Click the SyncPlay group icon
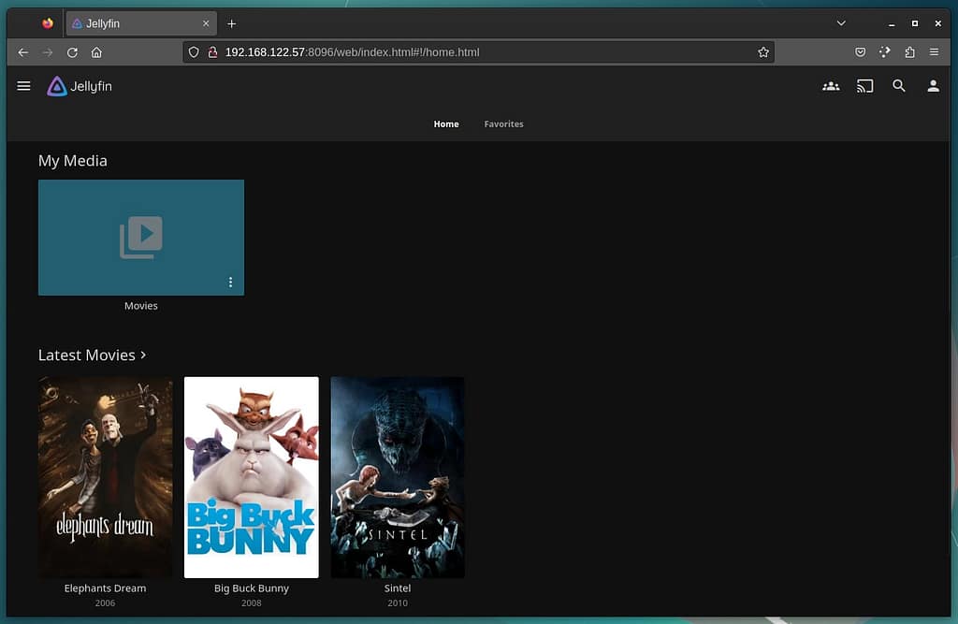 coord(831,86)
